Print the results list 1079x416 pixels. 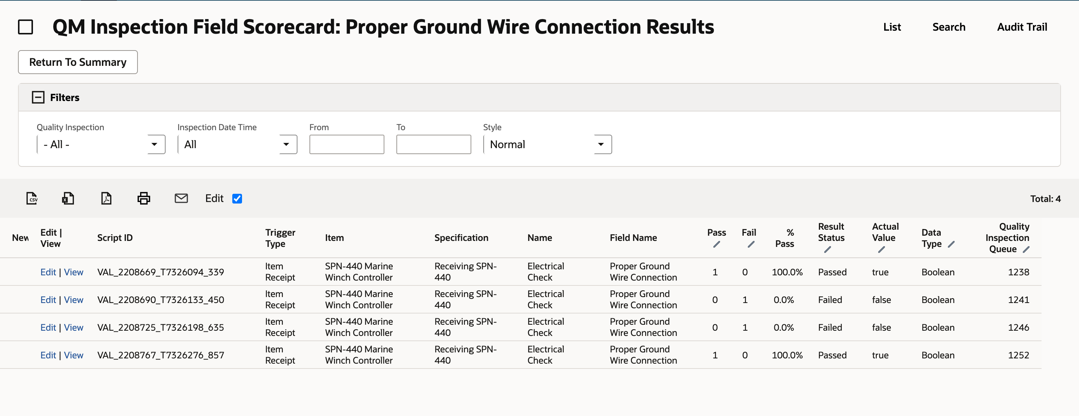(x=143, y=198)
